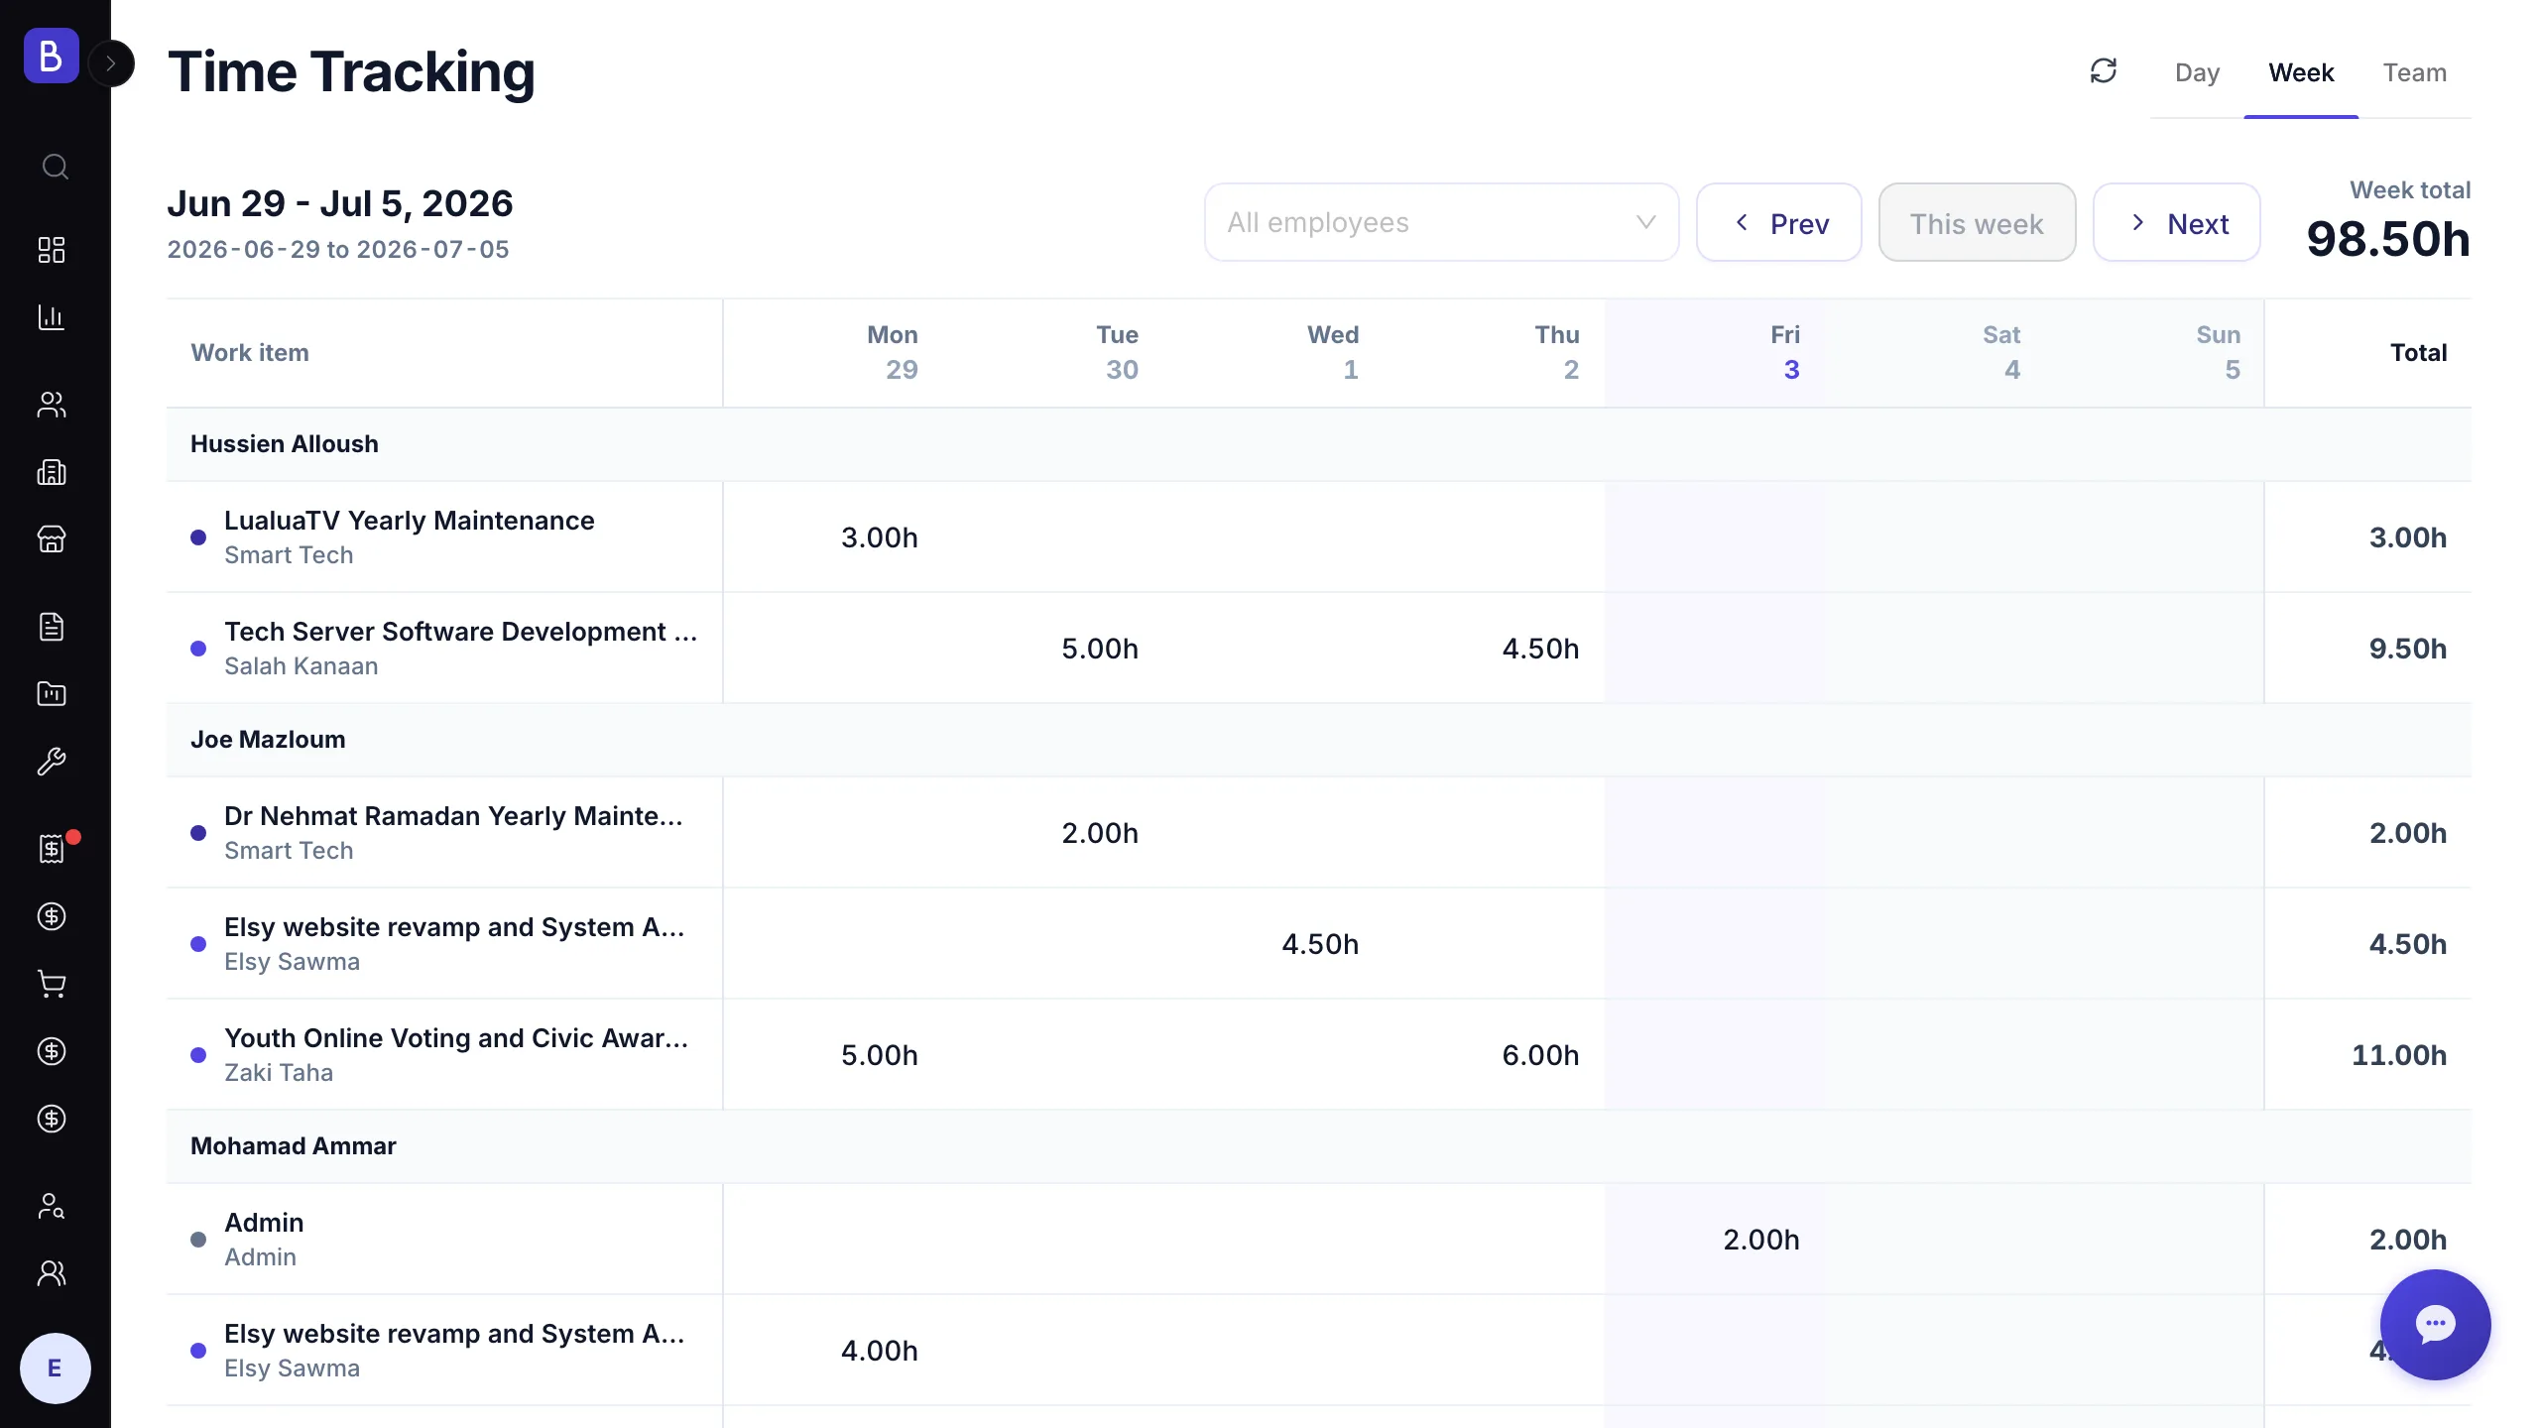Click the 11.00h total for Youth Voting
Screen dimensions: 2539x1428
tap(2398, 1055)
